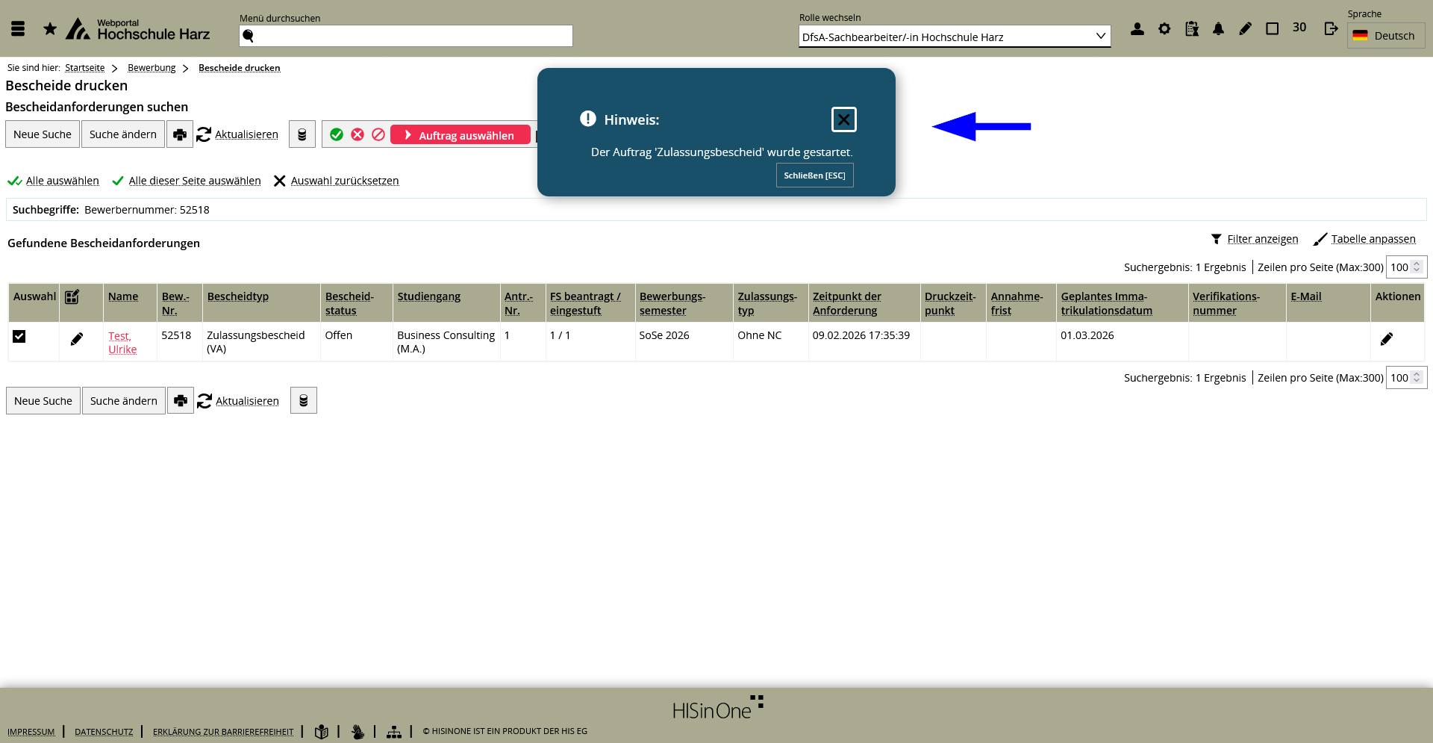Uncheck the Auswahl checkbox for row 52518
Image resolution: width=1433 pixels, height=743 pixels.
pos(19,337)
